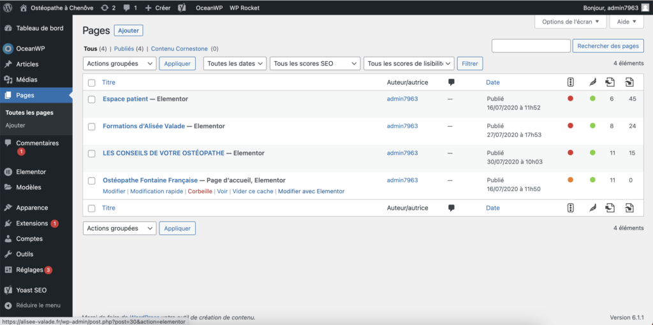Open Elementor in the sidebar menu
Viewport: 653px width, 325px height.
coord(31,172)
